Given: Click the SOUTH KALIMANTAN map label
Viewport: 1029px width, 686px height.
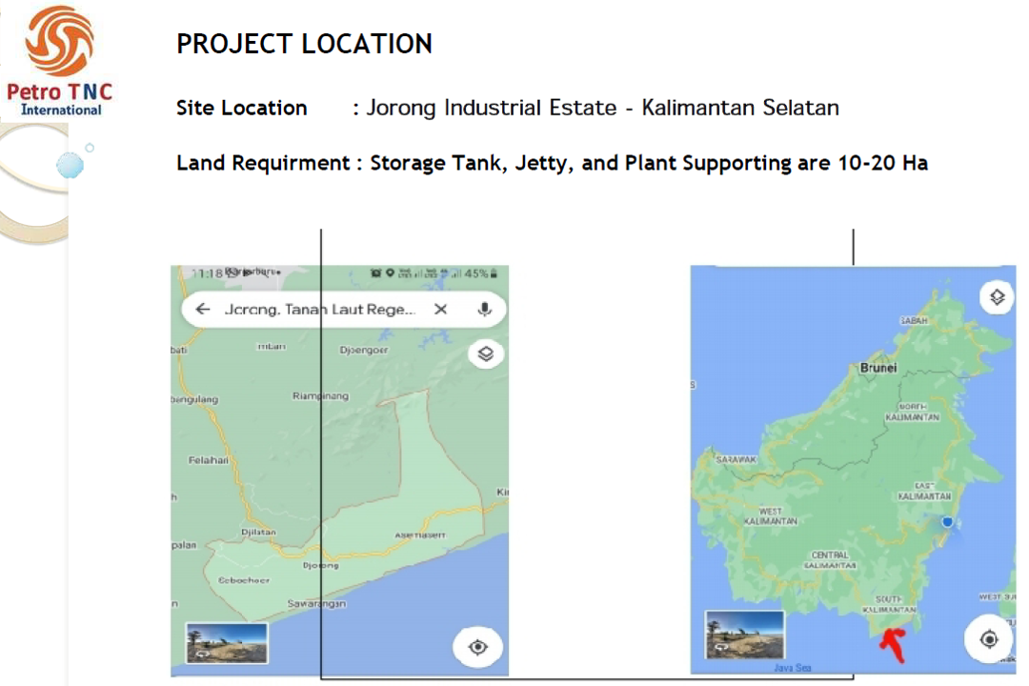Looking at the screenshot, I should point(889,605).
